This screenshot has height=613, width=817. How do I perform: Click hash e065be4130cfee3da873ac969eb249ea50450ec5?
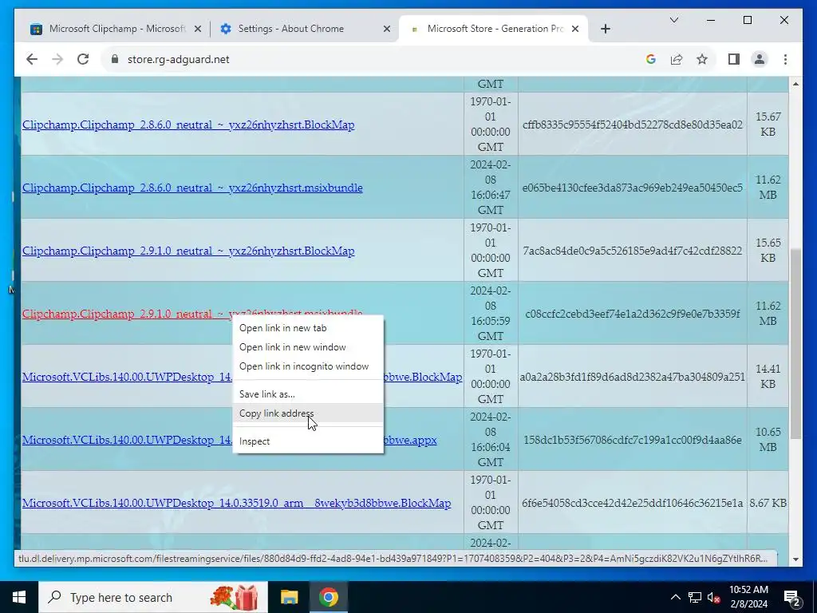click(633, 188)
